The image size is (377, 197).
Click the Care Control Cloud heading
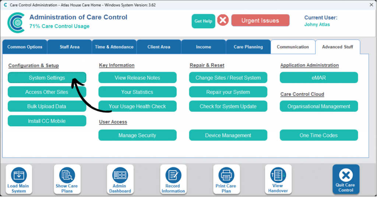302,94
